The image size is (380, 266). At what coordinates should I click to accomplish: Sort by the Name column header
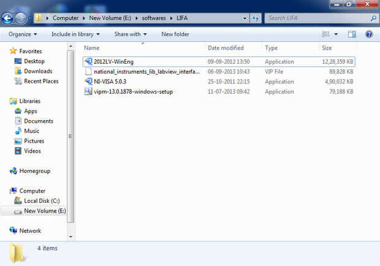[92, 48]
